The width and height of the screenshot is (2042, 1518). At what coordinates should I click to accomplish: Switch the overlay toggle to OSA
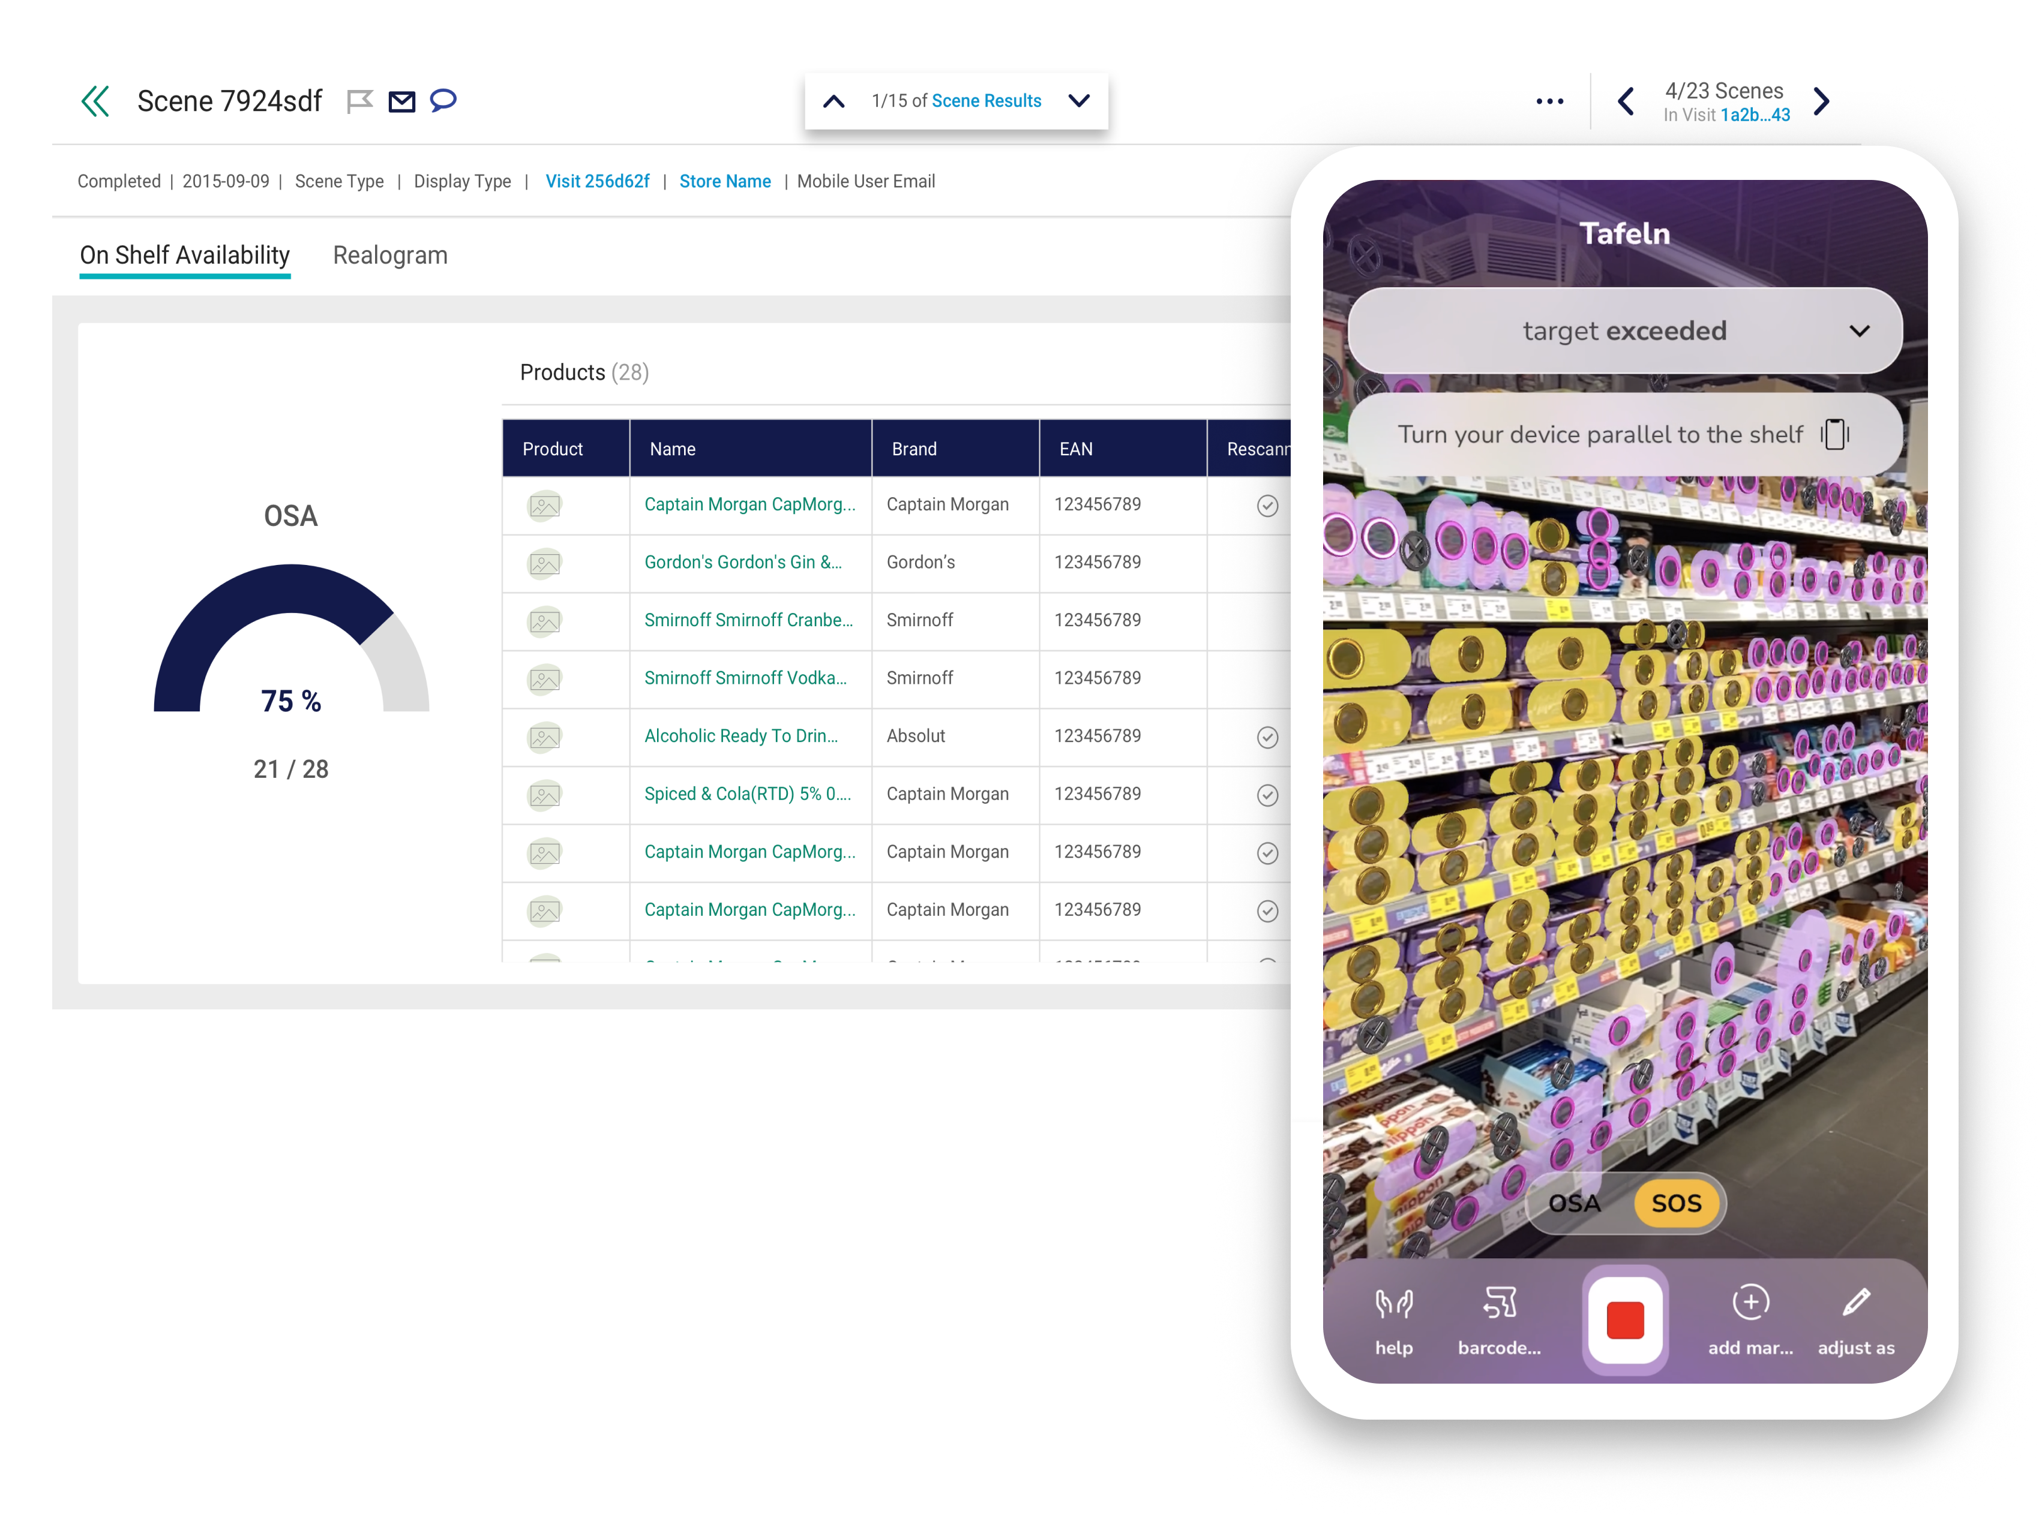click(x=1574, y=1203)
